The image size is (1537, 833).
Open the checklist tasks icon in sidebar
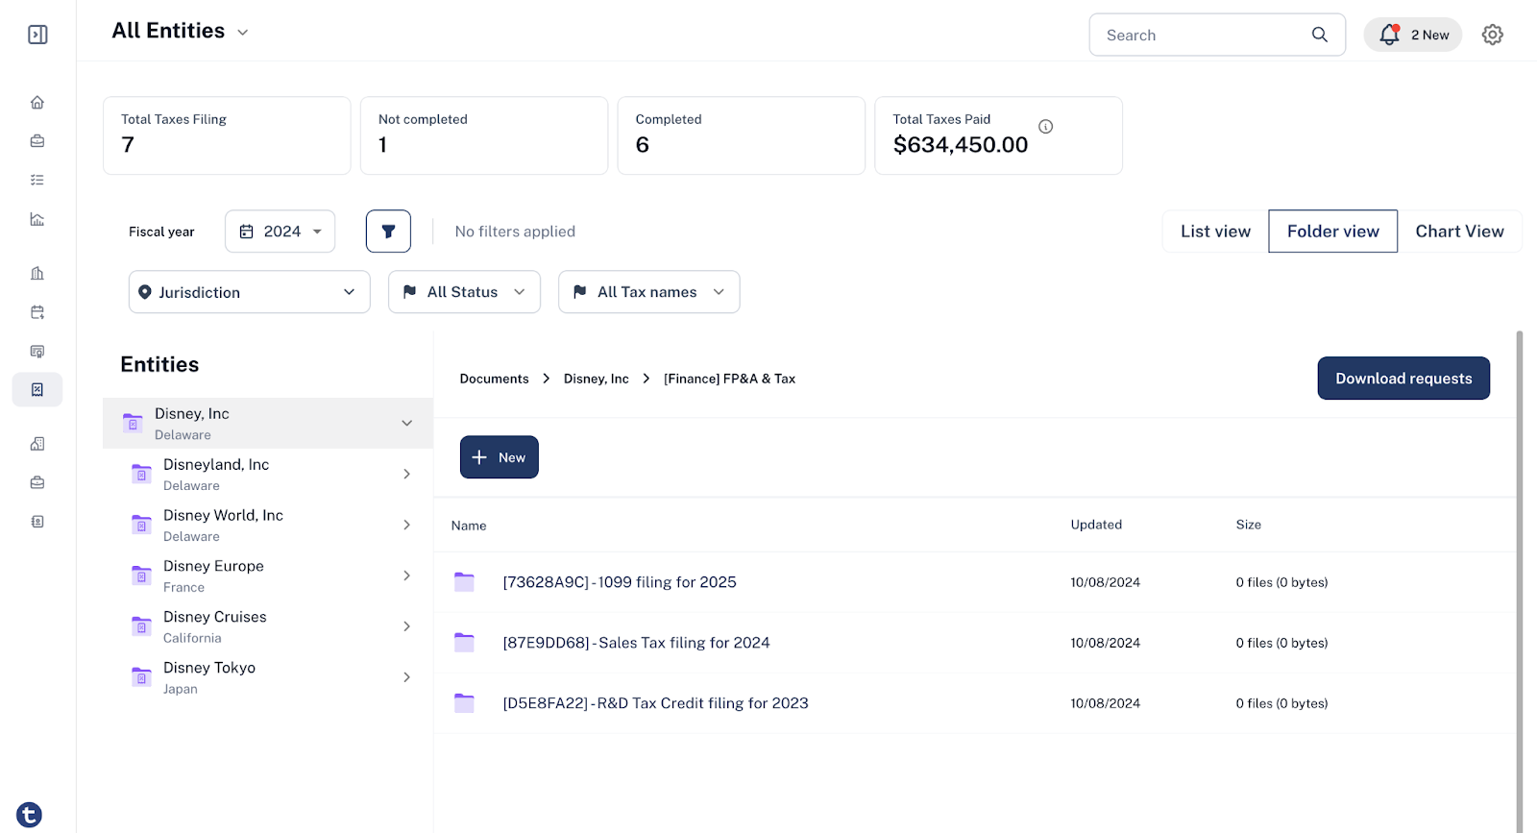pyautogui.click(x=37, y=180)
